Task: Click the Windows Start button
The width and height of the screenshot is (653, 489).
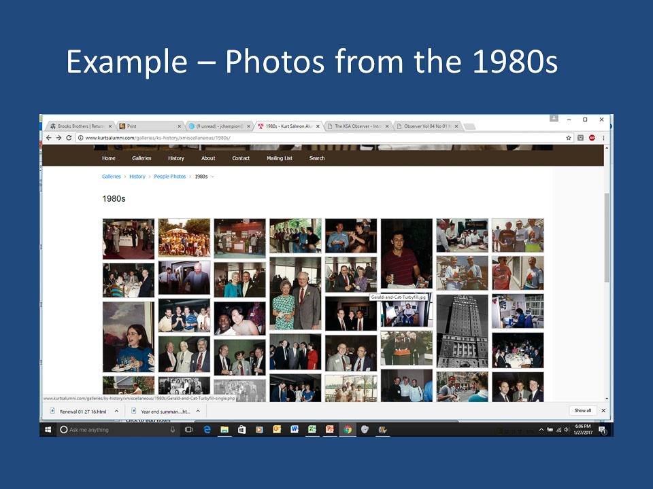Action: coord(48,429)
